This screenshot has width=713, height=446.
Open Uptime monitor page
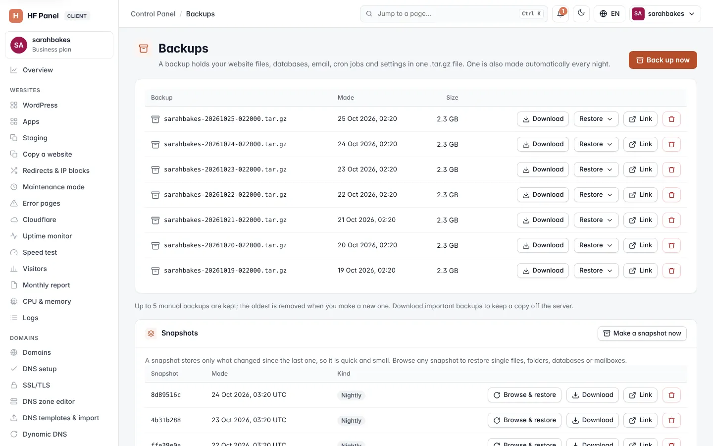tap(59, 236)
